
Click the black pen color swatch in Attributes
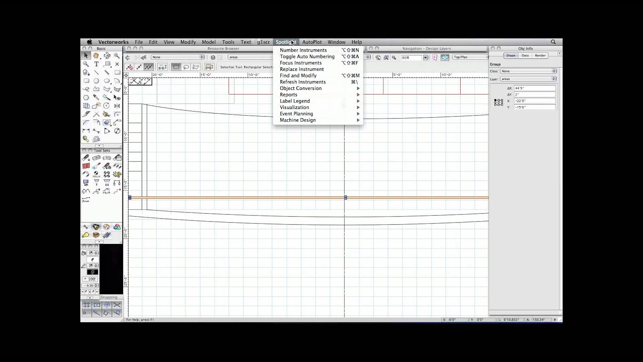[x=92, y=271]
